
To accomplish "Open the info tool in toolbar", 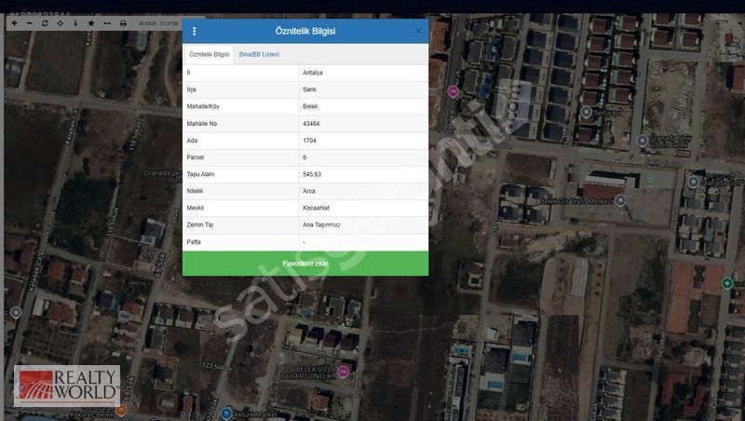I will click(75, 23).
